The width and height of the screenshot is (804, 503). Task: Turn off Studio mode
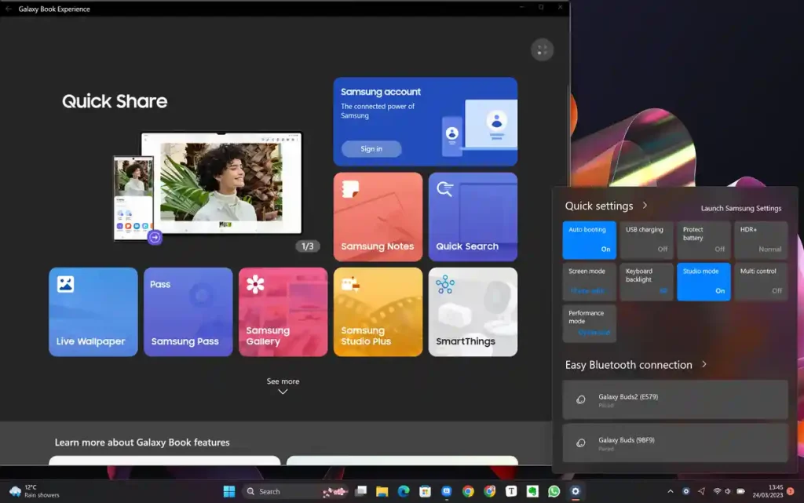click(x=703, y=281)
